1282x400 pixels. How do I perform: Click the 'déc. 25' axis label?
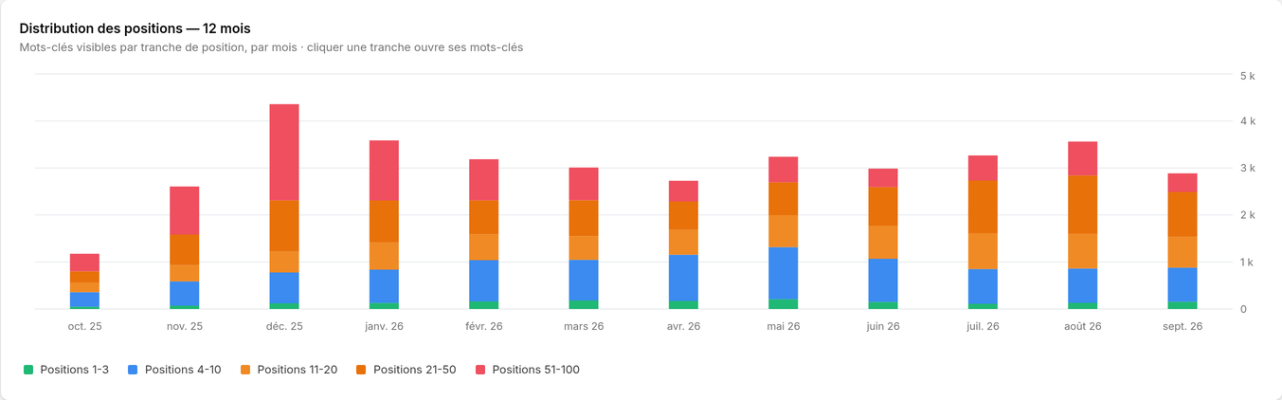[284, 326]
